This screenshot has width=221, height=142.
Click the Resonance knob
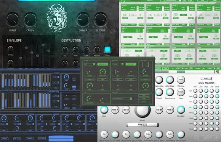pos(170,92)
